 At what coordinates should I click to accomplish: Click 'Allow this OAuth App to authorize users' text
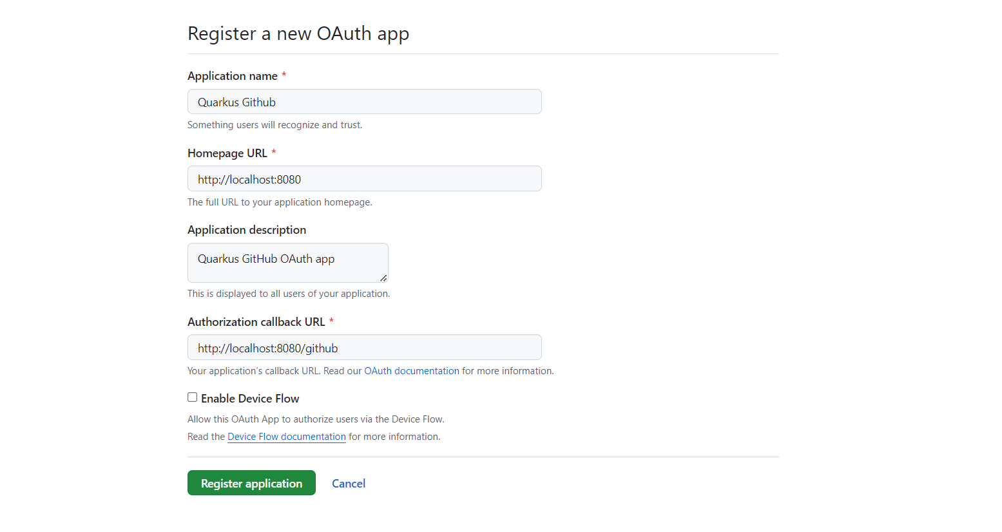click(x=316, y=419)
